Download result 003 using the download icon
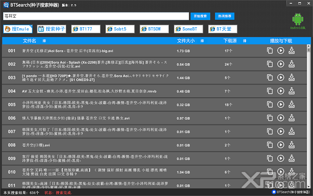Viewport: 313px width, 196px height. pos(292,77)
